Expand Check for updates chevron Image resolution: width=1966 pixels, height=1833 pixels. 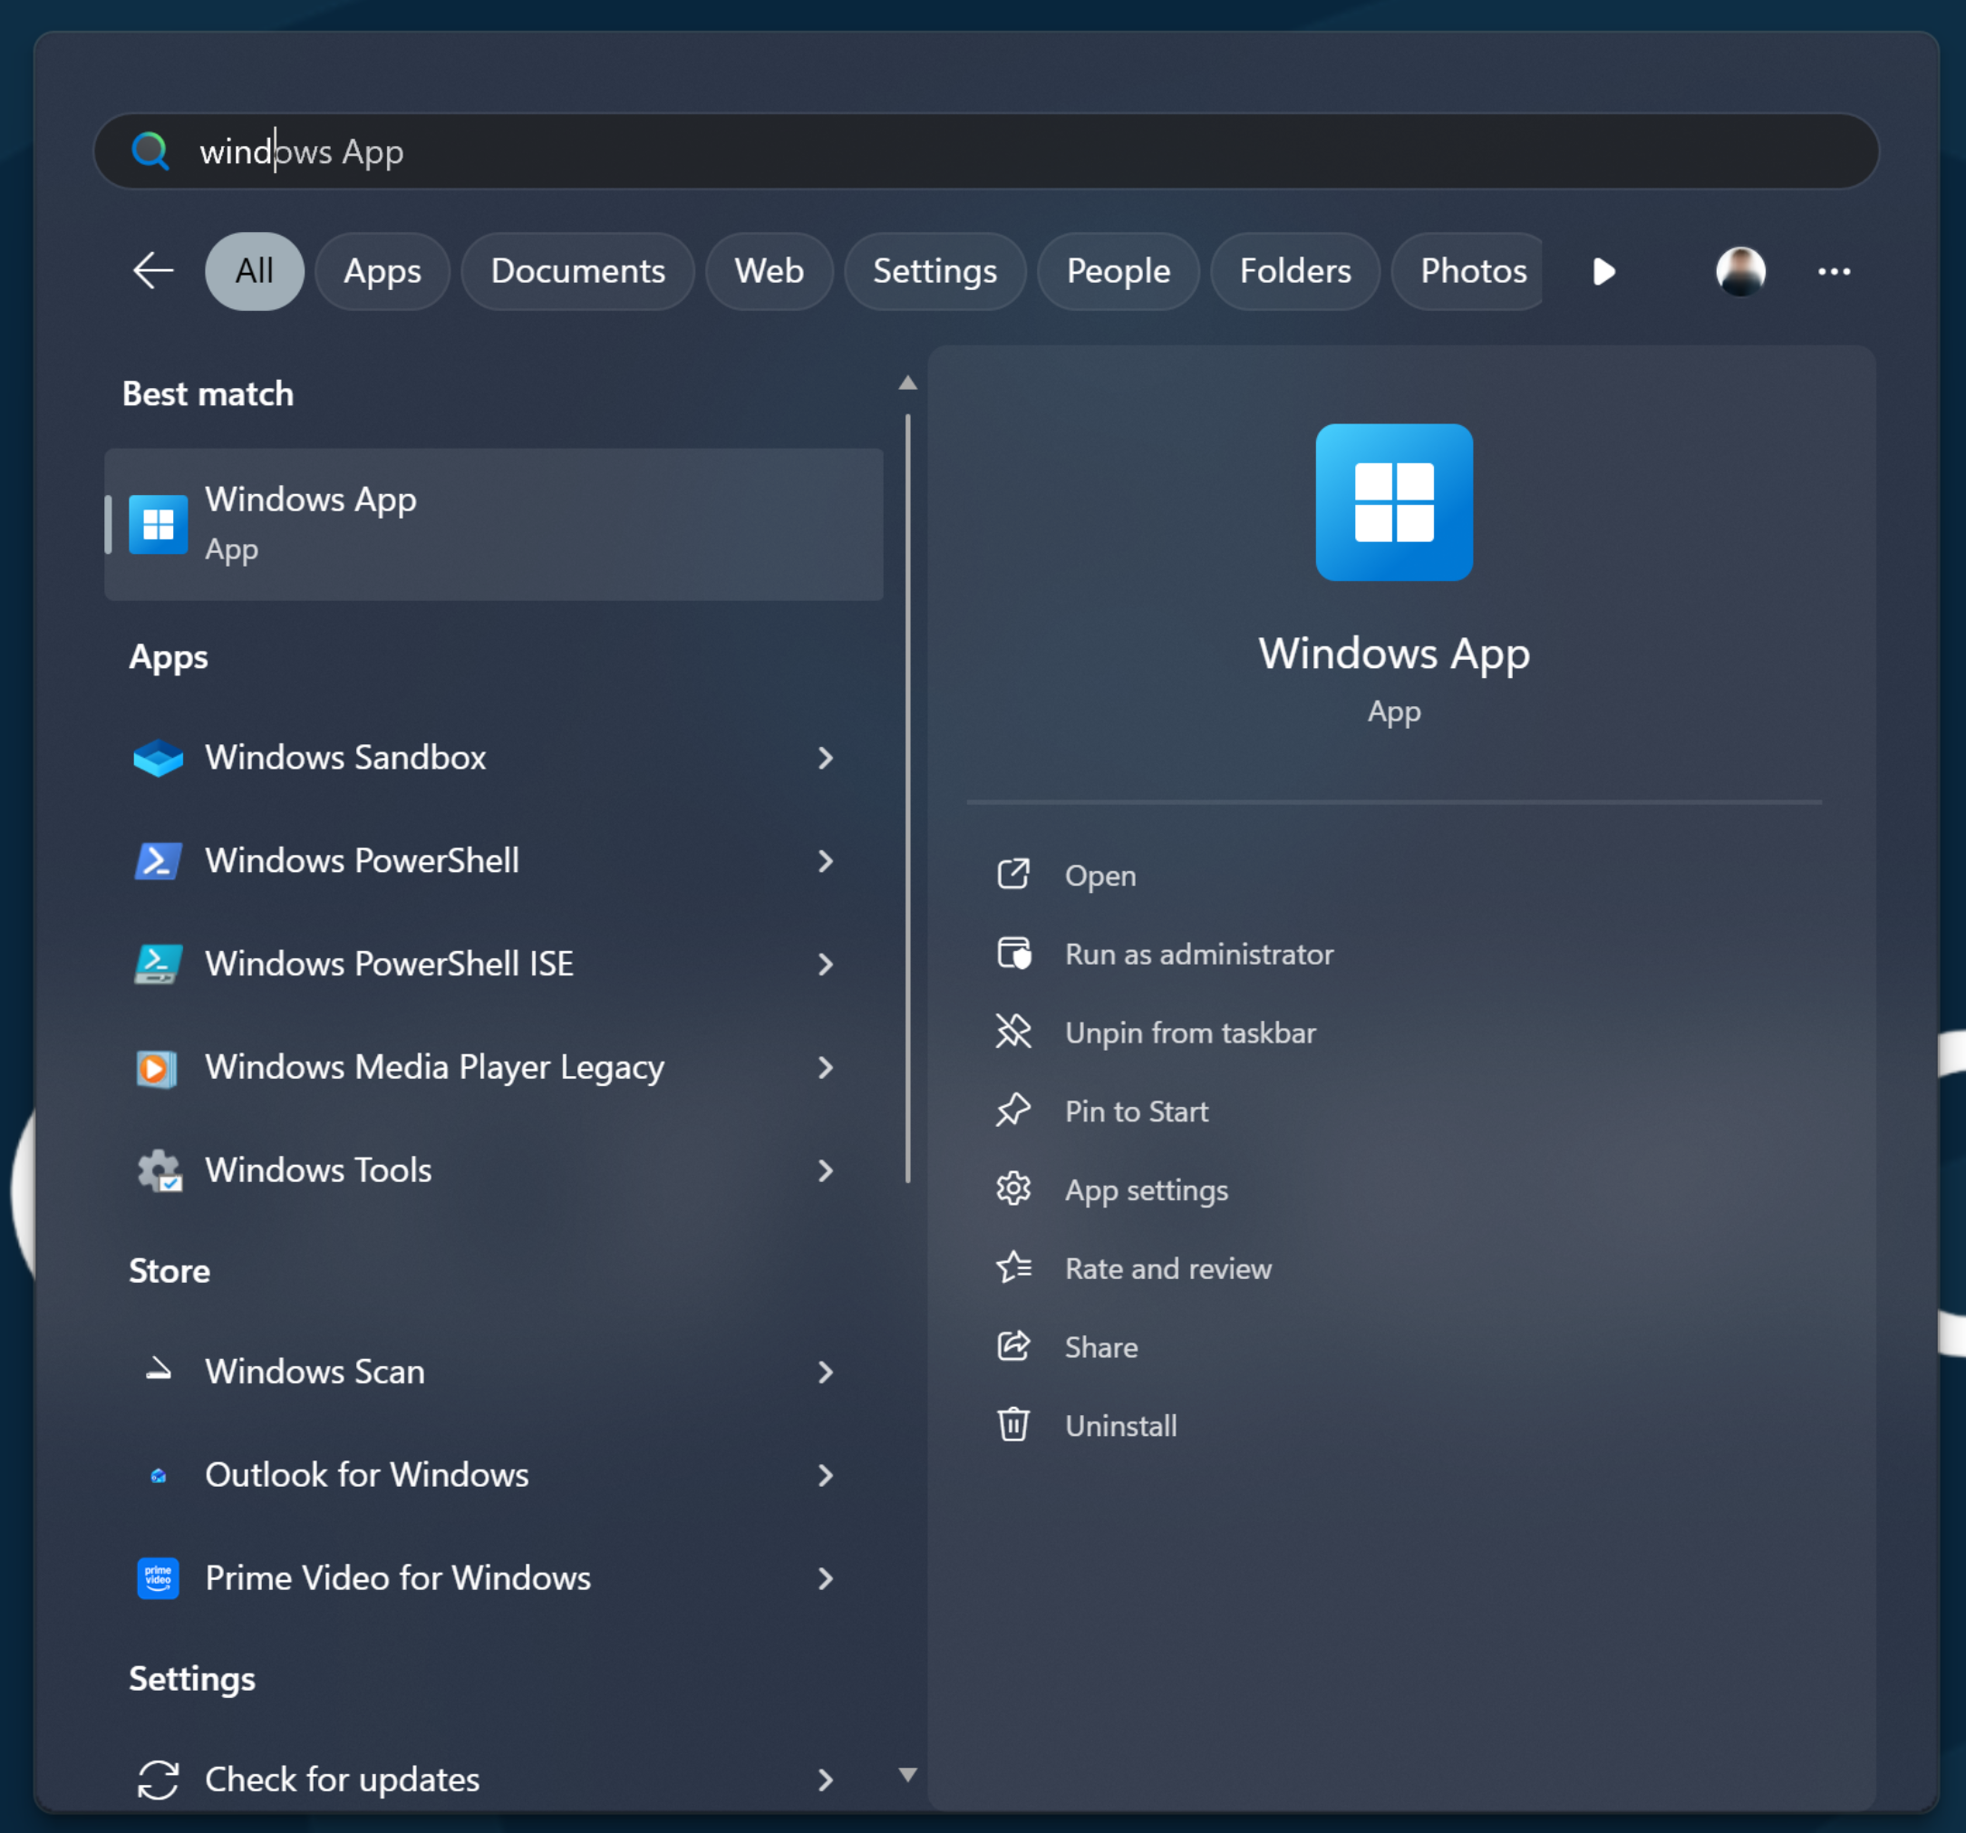pos(825,1780)
